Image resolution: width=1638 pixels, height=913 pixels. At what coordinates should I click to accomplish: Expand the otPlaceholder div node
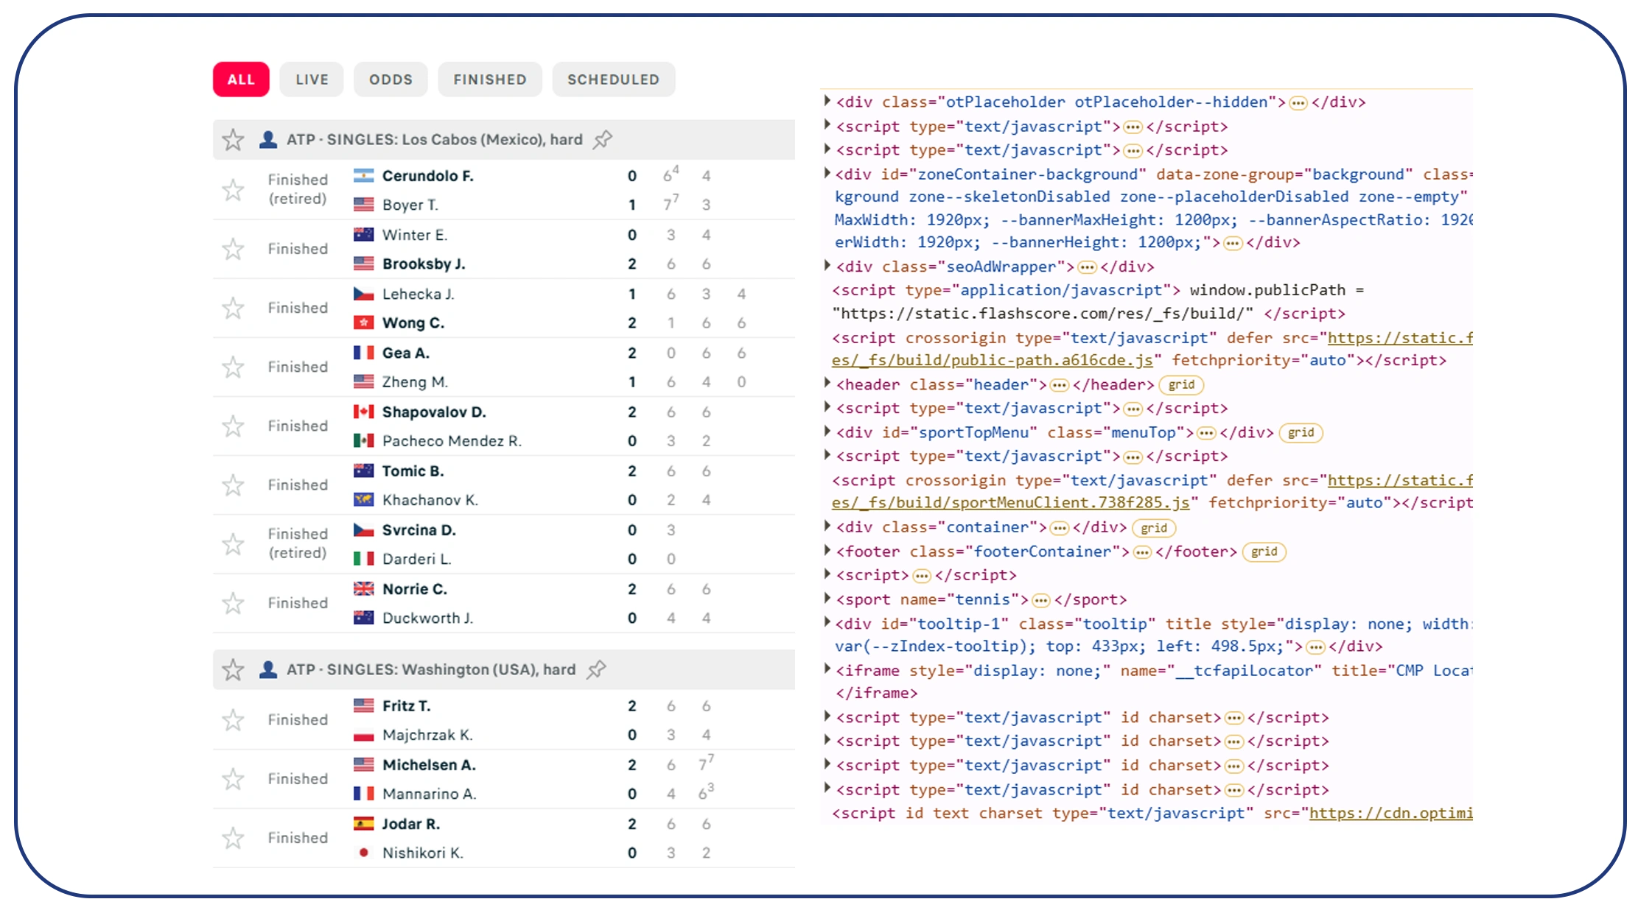click(x=827, y=101)
